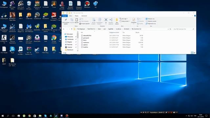This screenshot has width=210, height=118.
Task: Select the Steam desktop icon
Action: point(37,50)
